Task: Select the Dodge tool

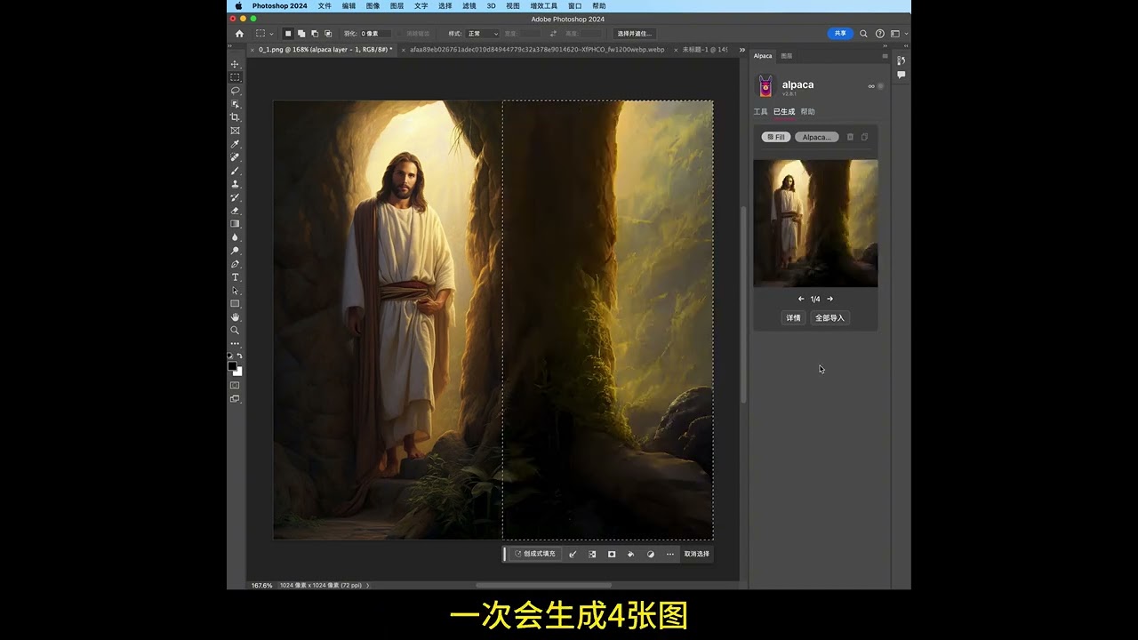Action: click(235, 251)
